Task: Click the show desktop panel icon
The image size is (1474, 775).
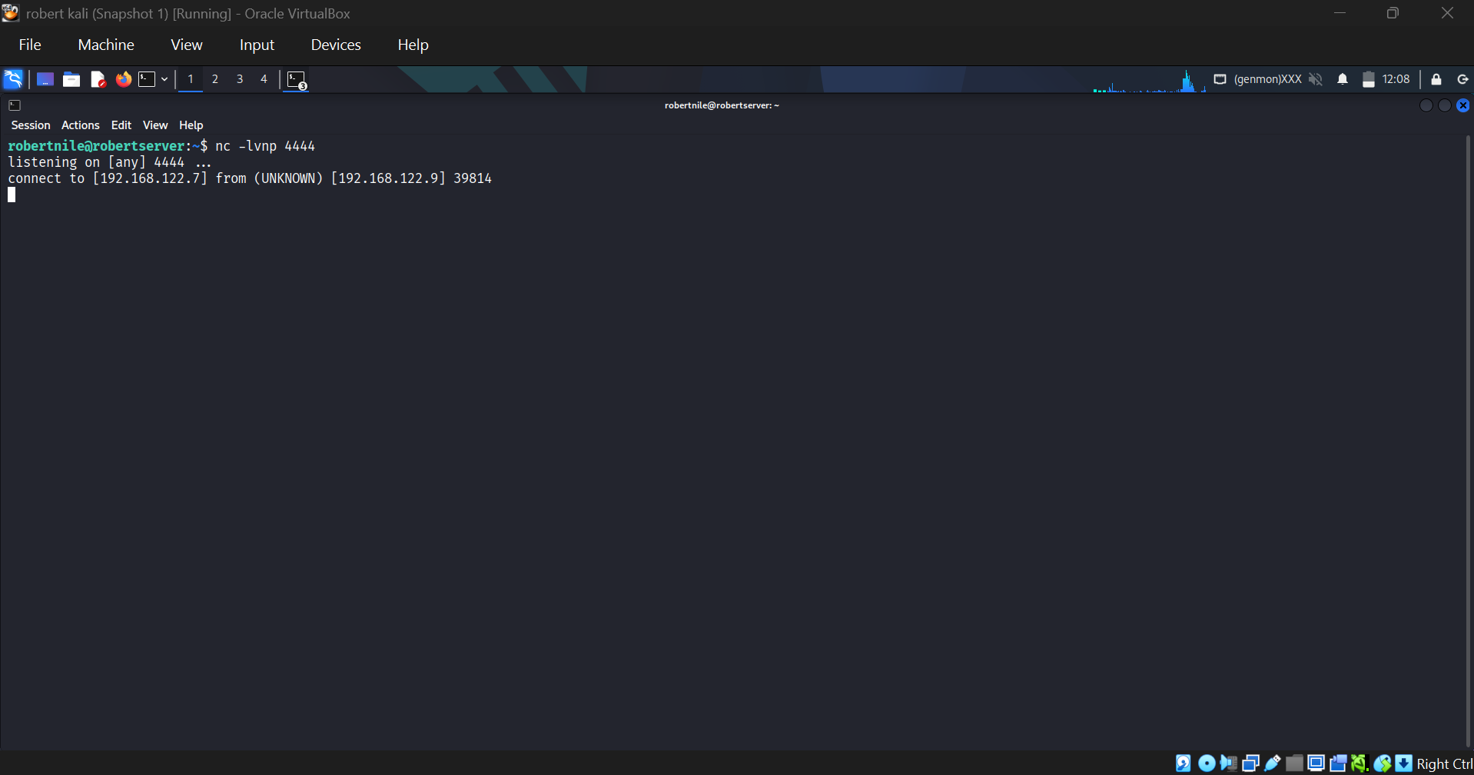Action: pyautogui.click(x=45, y=79)
